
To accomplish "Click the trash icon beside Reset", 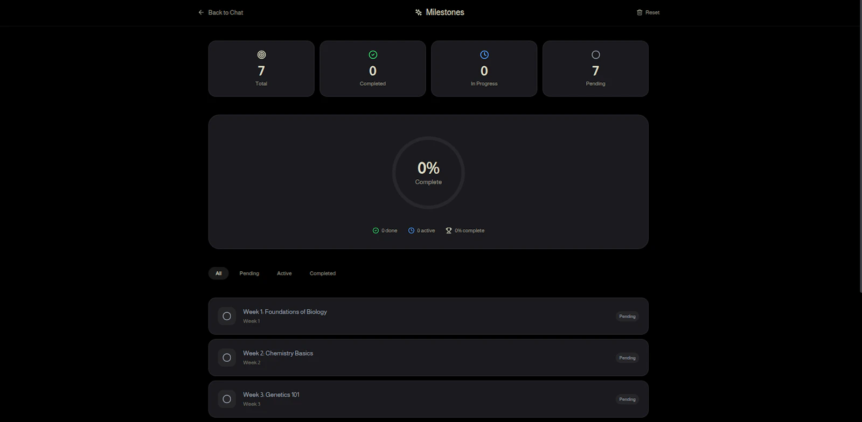I will pyautogui.click(x=639, y=12).
